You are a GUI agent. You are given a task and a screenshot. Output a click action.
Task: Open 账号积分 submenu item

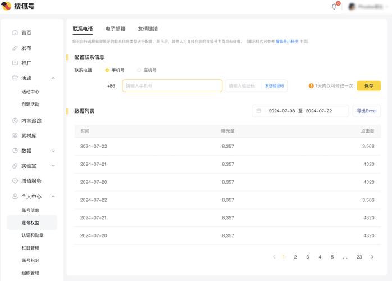[30, 260]
